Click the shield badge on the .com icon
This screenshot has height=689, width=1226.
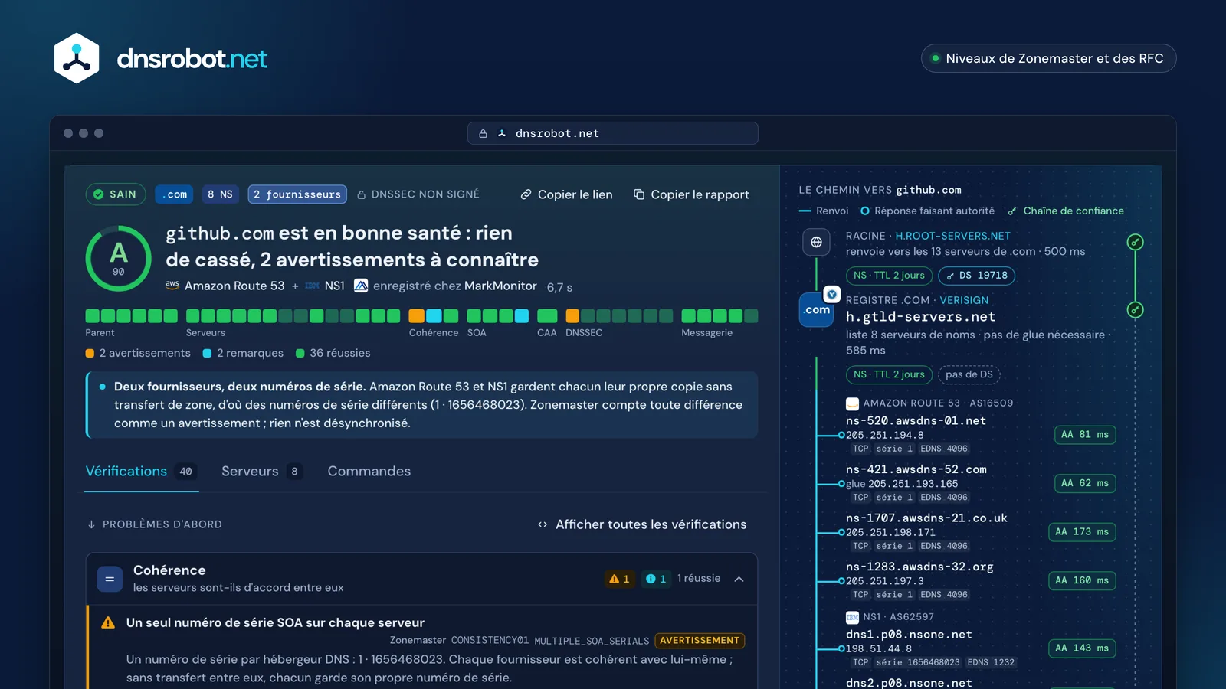(x=831, y=294)
